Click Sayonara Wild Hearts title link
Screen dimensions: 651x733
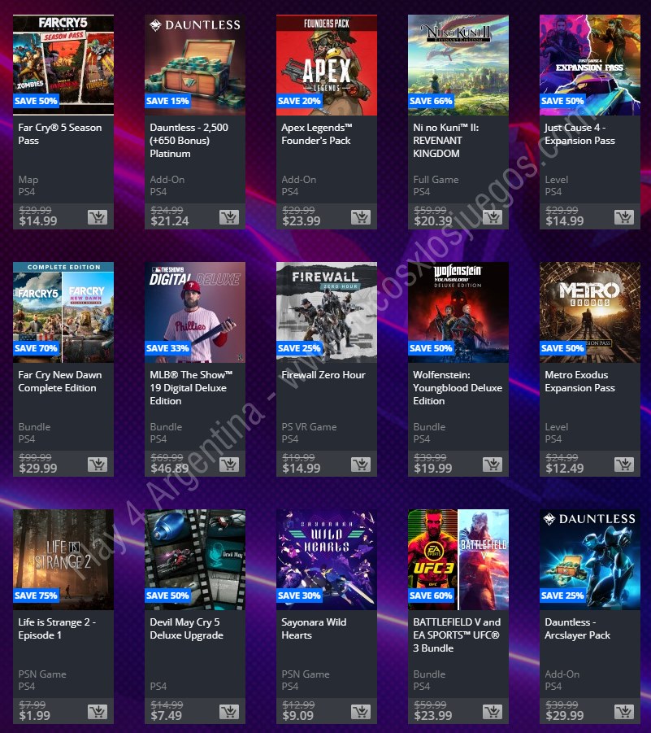pos(314,628)
